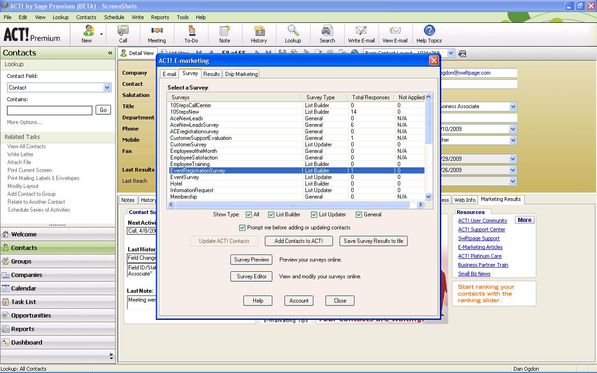Collapse the Contacts side panel
The width and height of the screenshot is (597, 373).
click(110, 53)
